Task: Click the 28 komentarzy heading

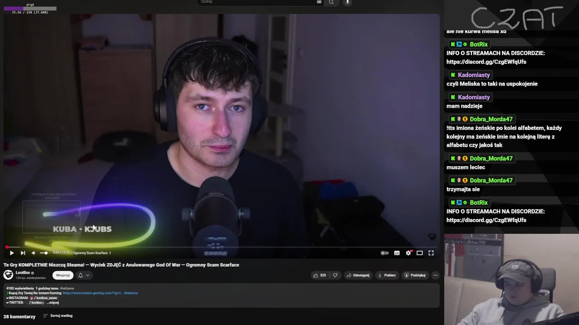Action: [19, 316]
